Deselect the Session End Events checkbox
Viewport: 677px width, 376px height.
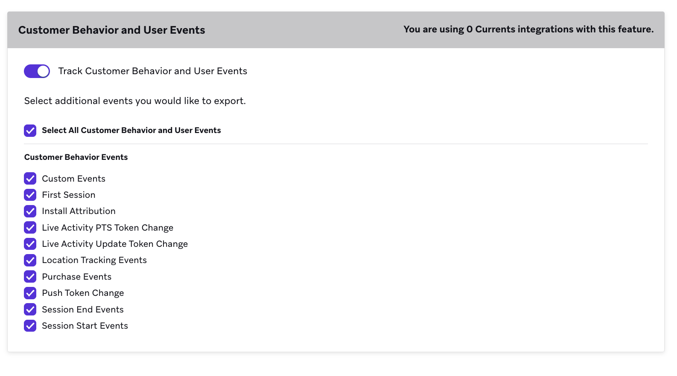[x=30, y=309]
